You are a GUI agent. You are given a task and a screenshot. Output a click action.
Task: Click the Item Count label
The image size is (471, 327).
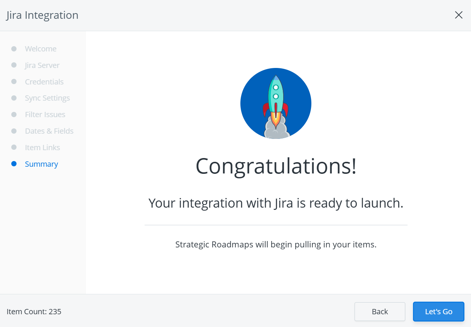coord(34,311)
